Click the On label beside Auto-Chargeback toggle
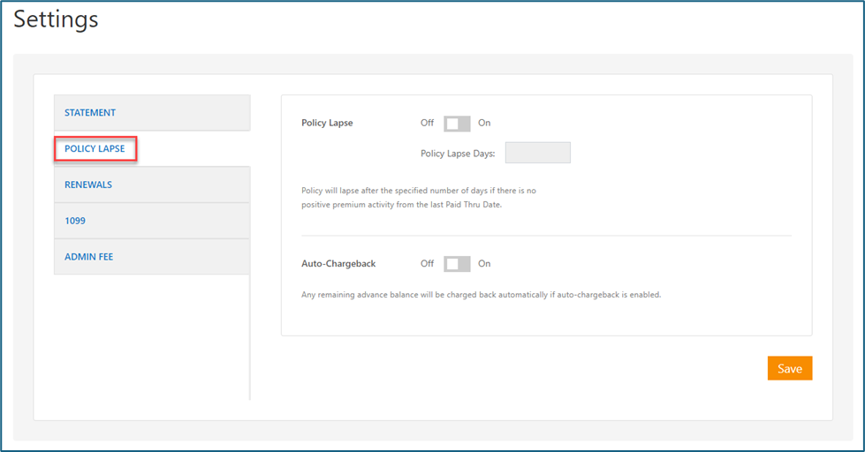865x452 pixels. click(x=484, y=263)
